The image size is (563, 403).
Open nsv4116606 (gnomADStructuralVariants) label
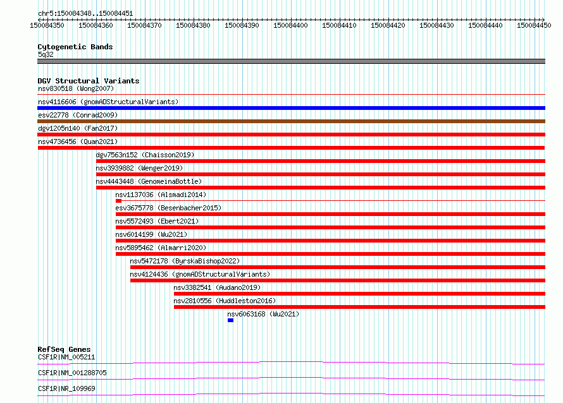(108, 102)
